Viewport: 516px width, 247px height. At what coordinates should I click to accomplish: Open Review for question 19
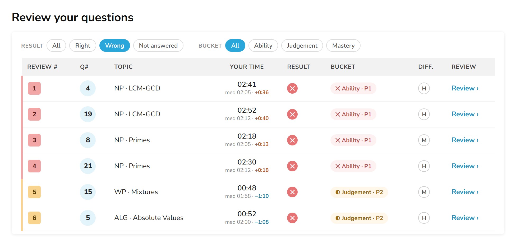tap(465, 114)
